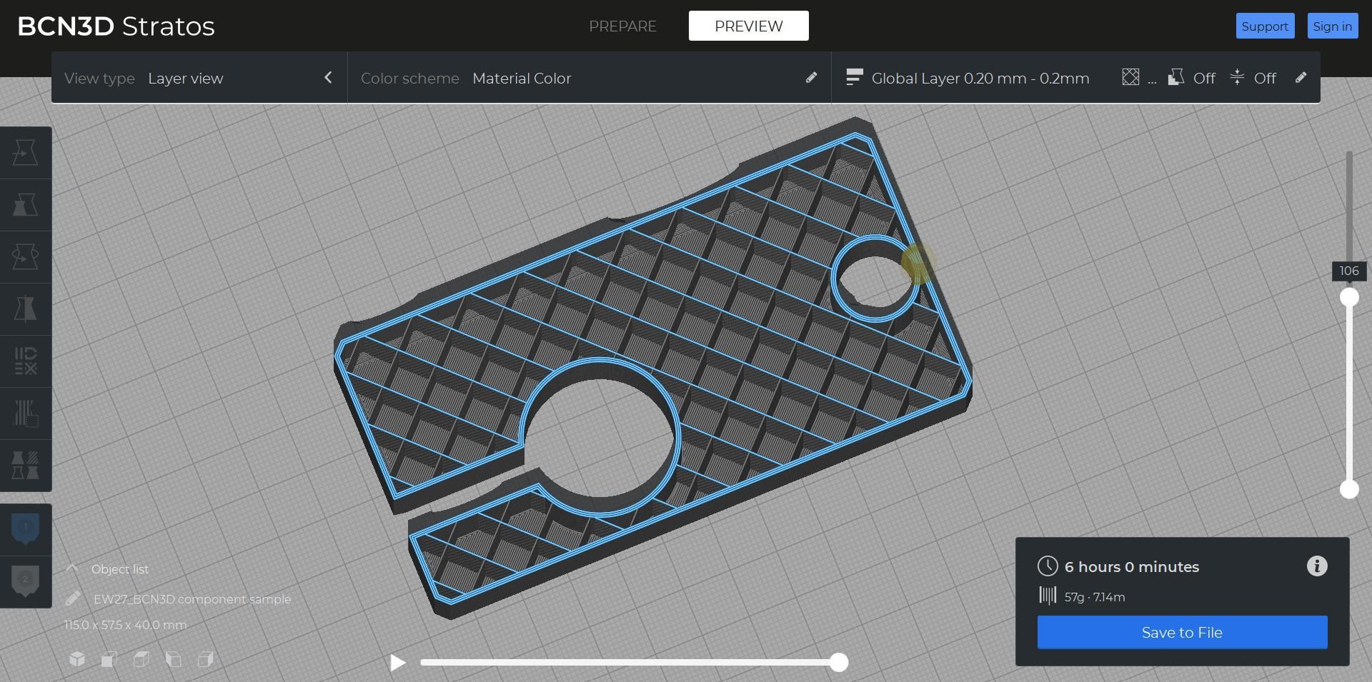The image size is (1372, 682).
Task: Choose extruder 2 shield icon
Action: click(x=26, y=581)
